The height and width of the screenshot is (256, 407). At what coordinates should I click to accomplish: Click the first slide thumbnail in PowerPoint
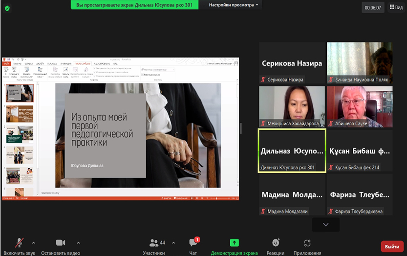pyautogui.click(x=20, y=93)
